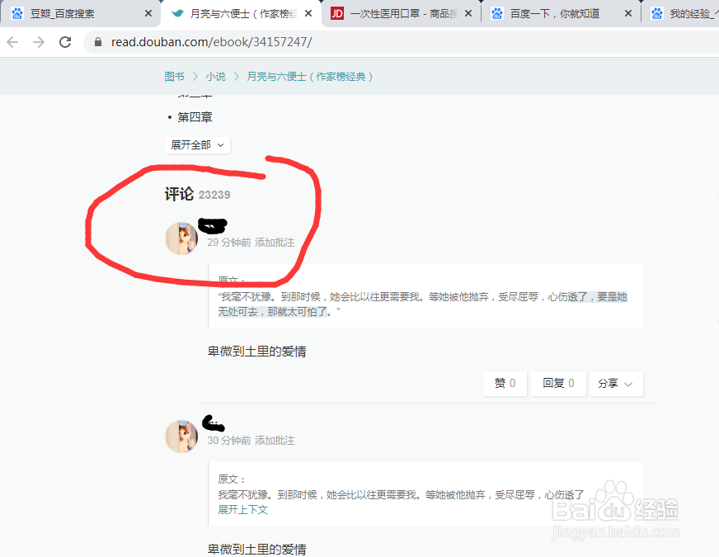Click the 评论 23239 heading

pyautogui.click(x=198, y=194)
